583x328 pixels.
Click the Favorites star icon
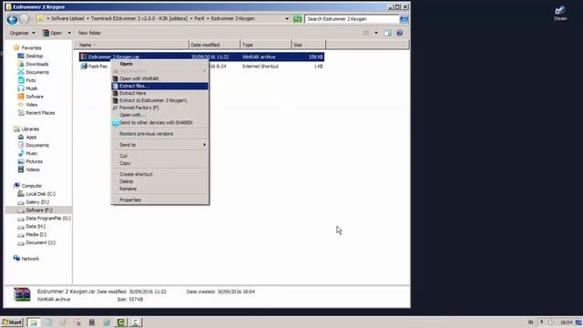[x=16, y=47]
